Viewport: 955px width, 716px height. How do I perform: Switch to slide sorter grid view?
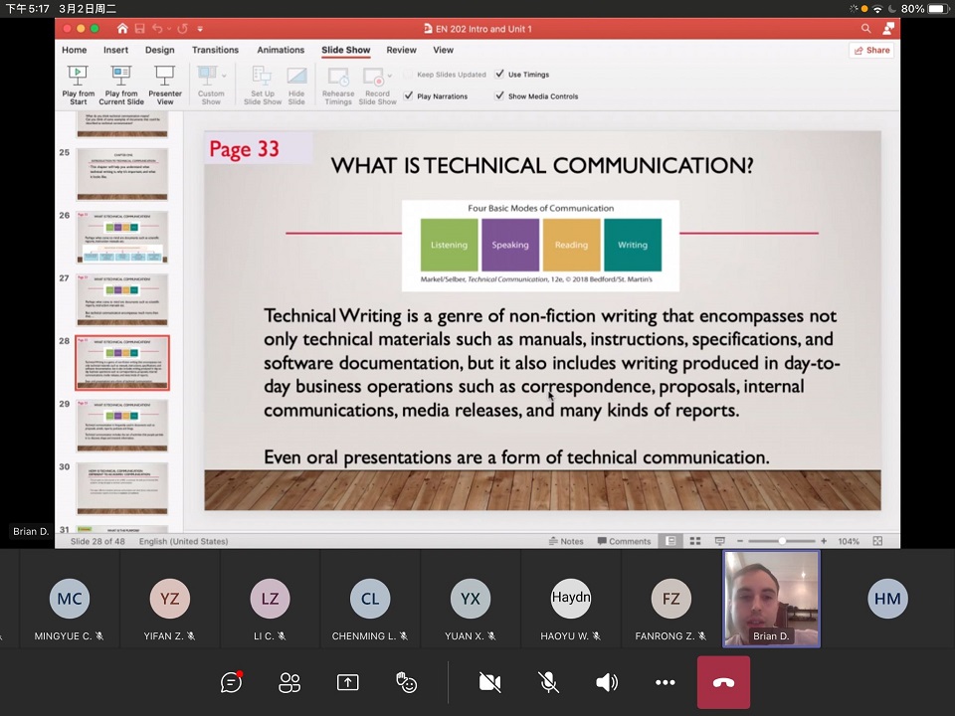[694, 541]
